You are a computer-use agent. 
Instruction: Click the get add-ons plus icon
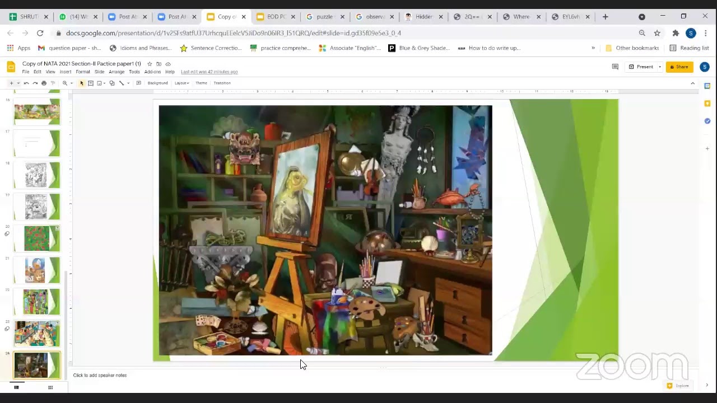707,148
